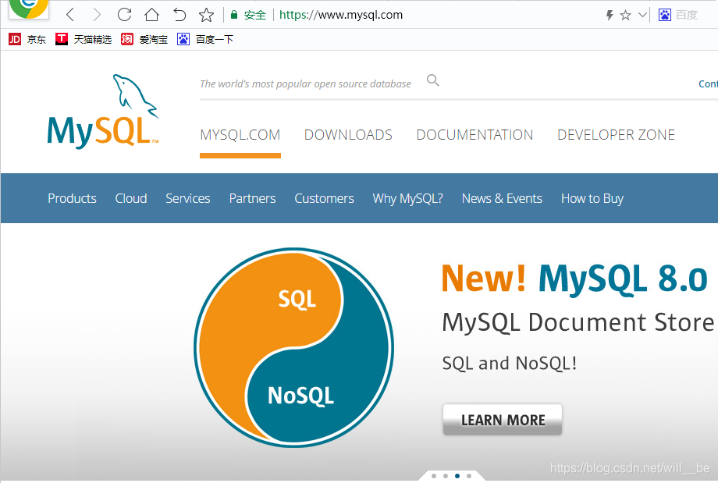Open the Customers menu item
718x483 pixels.
coord(324,198)
